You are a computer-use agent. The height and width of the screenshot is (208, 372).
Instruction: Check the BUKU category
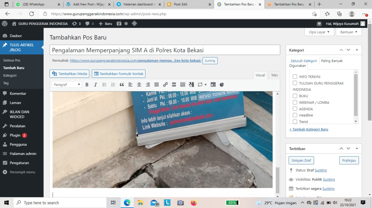pos(295,96)
